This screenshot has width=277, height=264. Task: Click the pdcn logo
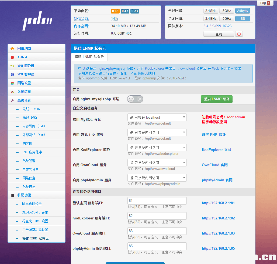coord(37,21)
